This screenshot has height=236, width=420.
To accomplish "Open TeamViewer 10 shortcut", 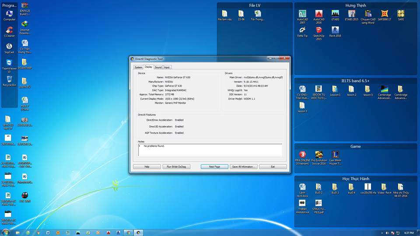I will 9,64.
